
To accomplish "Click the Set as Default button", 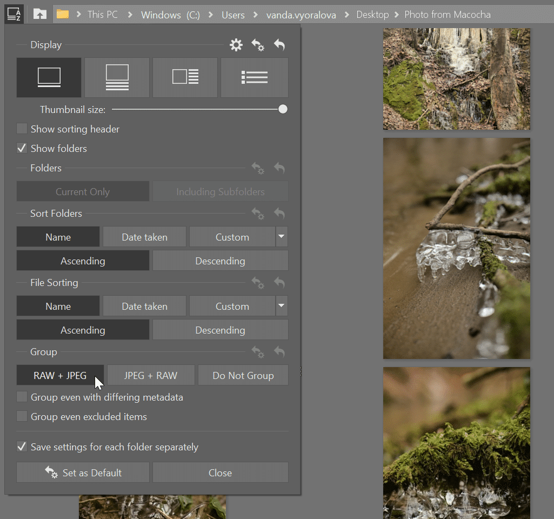I will [83, 473].
